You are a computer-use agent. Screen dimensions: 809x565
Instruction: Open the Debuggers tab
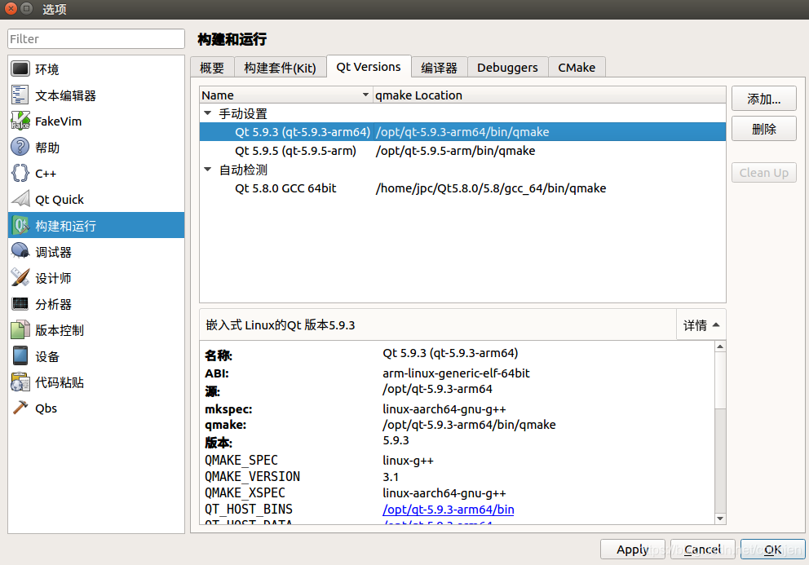click(x=507, y=68)
